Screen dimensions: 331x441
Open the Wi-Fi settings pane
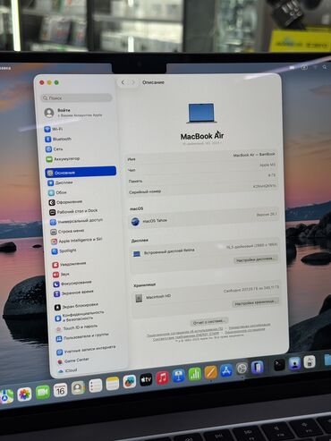54,129
